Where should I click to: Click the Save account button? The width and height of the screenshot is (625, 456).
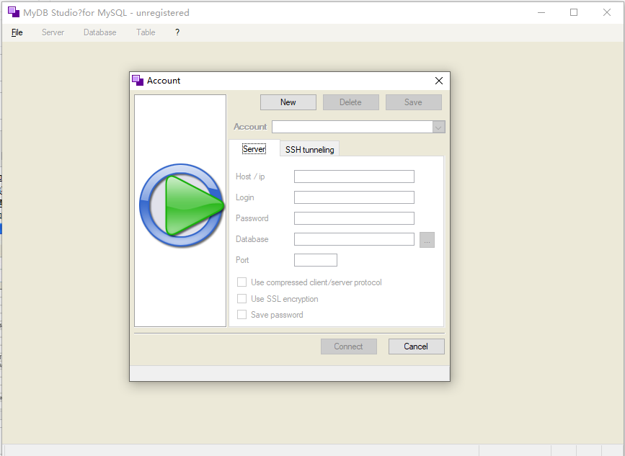(x=413, y=102)
